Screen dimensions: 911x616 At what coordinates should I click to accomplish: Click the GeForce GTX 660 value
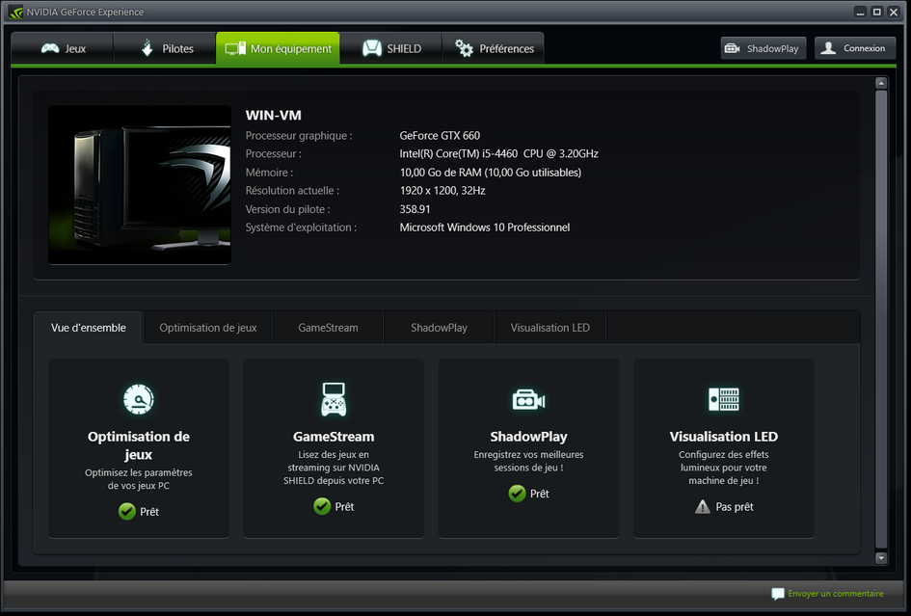tap(440, 135)
